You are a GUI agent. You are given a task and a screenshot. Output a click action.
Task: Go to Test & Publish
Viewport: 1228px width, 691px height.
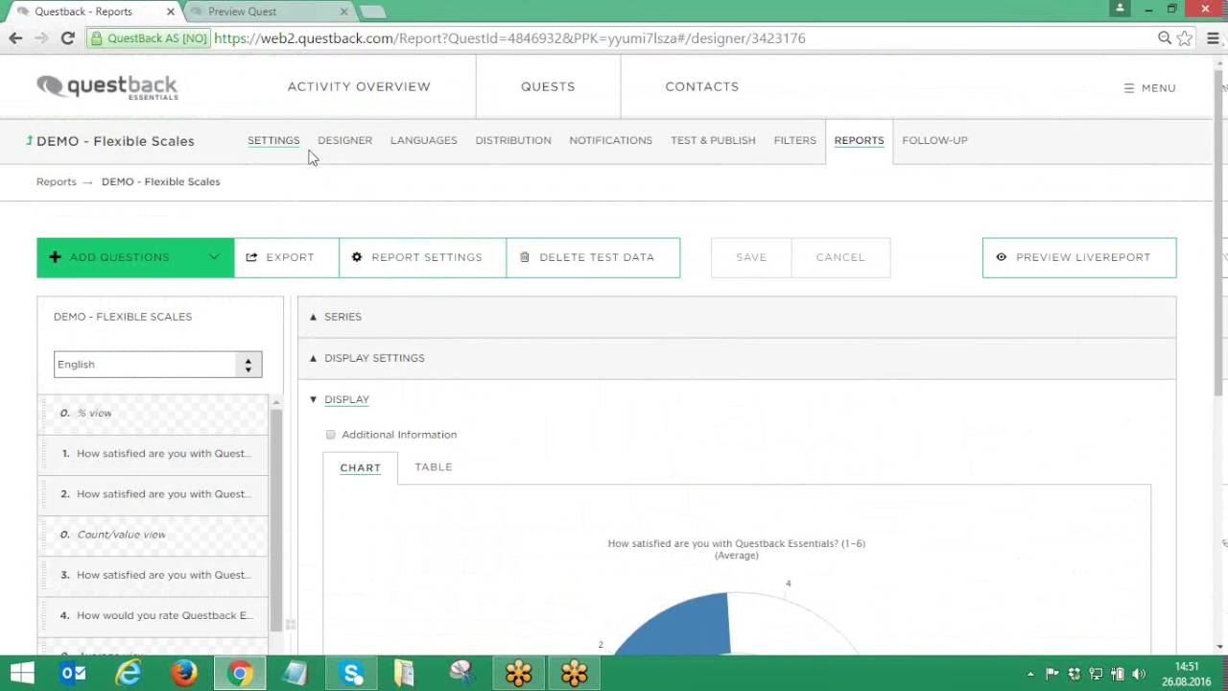pos(713,140)
